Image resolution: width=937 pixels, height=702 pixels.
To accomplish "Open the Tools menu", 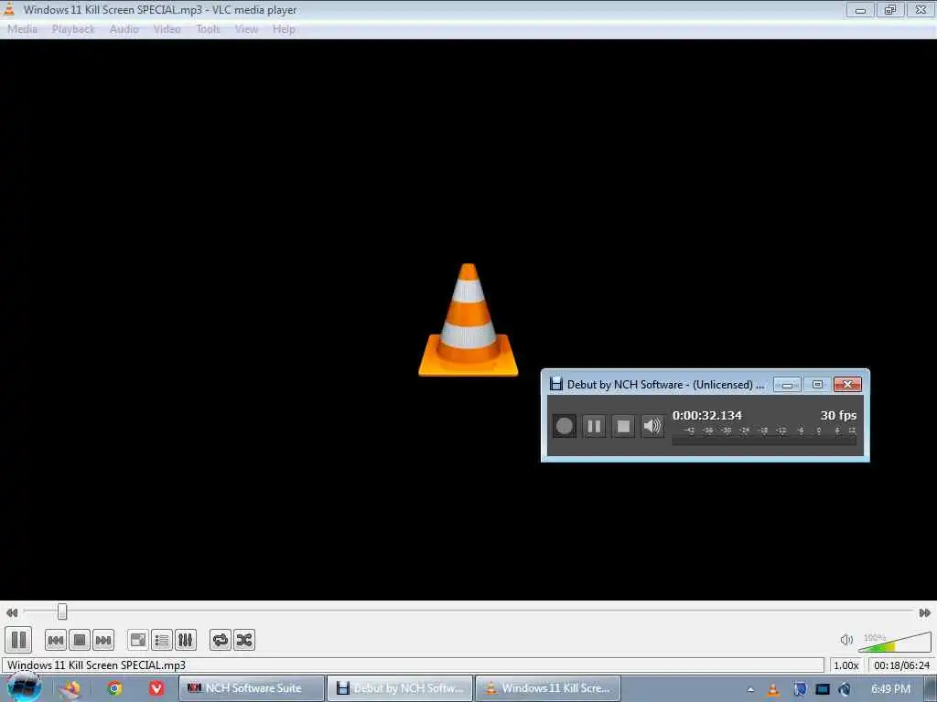I will pos(208,29).
